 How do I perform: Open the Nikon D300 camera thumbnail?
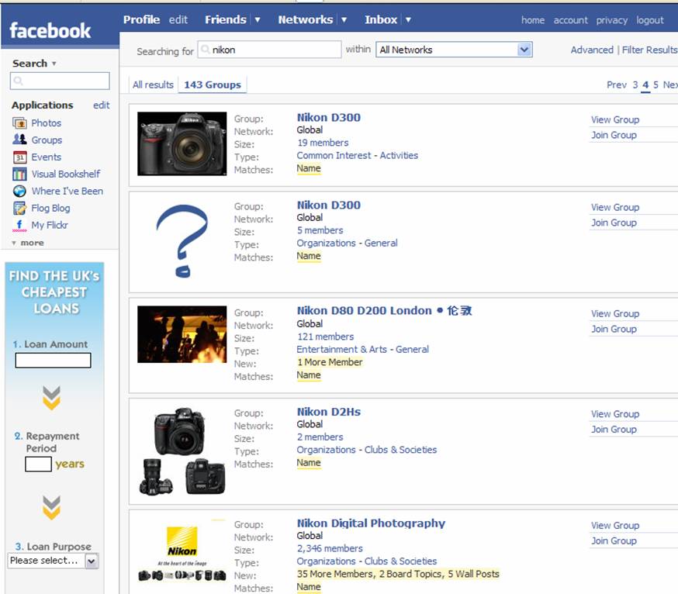coord(182,144)
